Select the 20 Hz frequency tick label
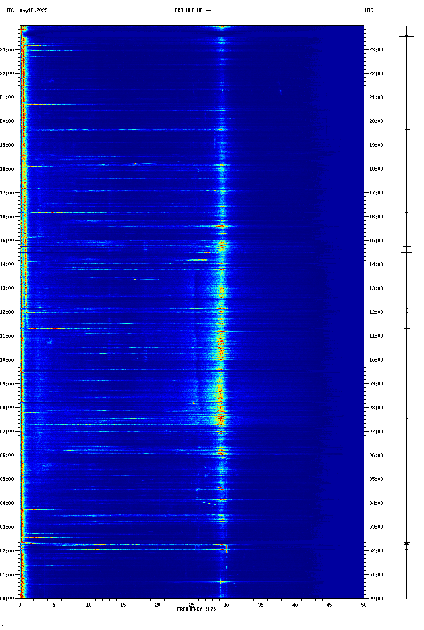This screenshot has width=424, height=630. 158,605
